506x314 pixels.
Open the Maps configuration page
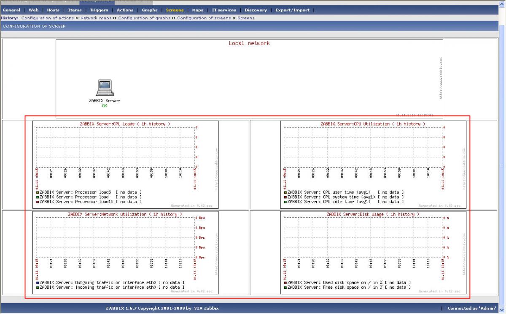197,10
